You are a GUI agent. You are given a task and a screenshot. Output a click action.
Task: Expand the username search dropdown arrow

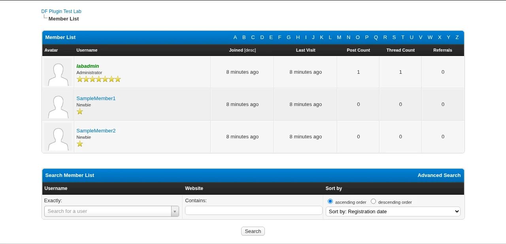pos(175,211)
